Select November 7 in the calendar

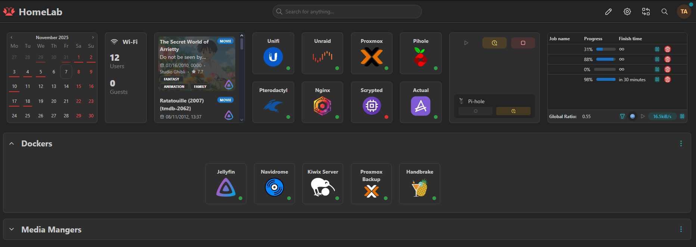(x=66, y=72)
